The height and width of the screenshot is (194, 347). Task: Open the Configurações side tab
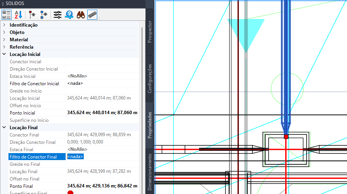pos(150,79)
